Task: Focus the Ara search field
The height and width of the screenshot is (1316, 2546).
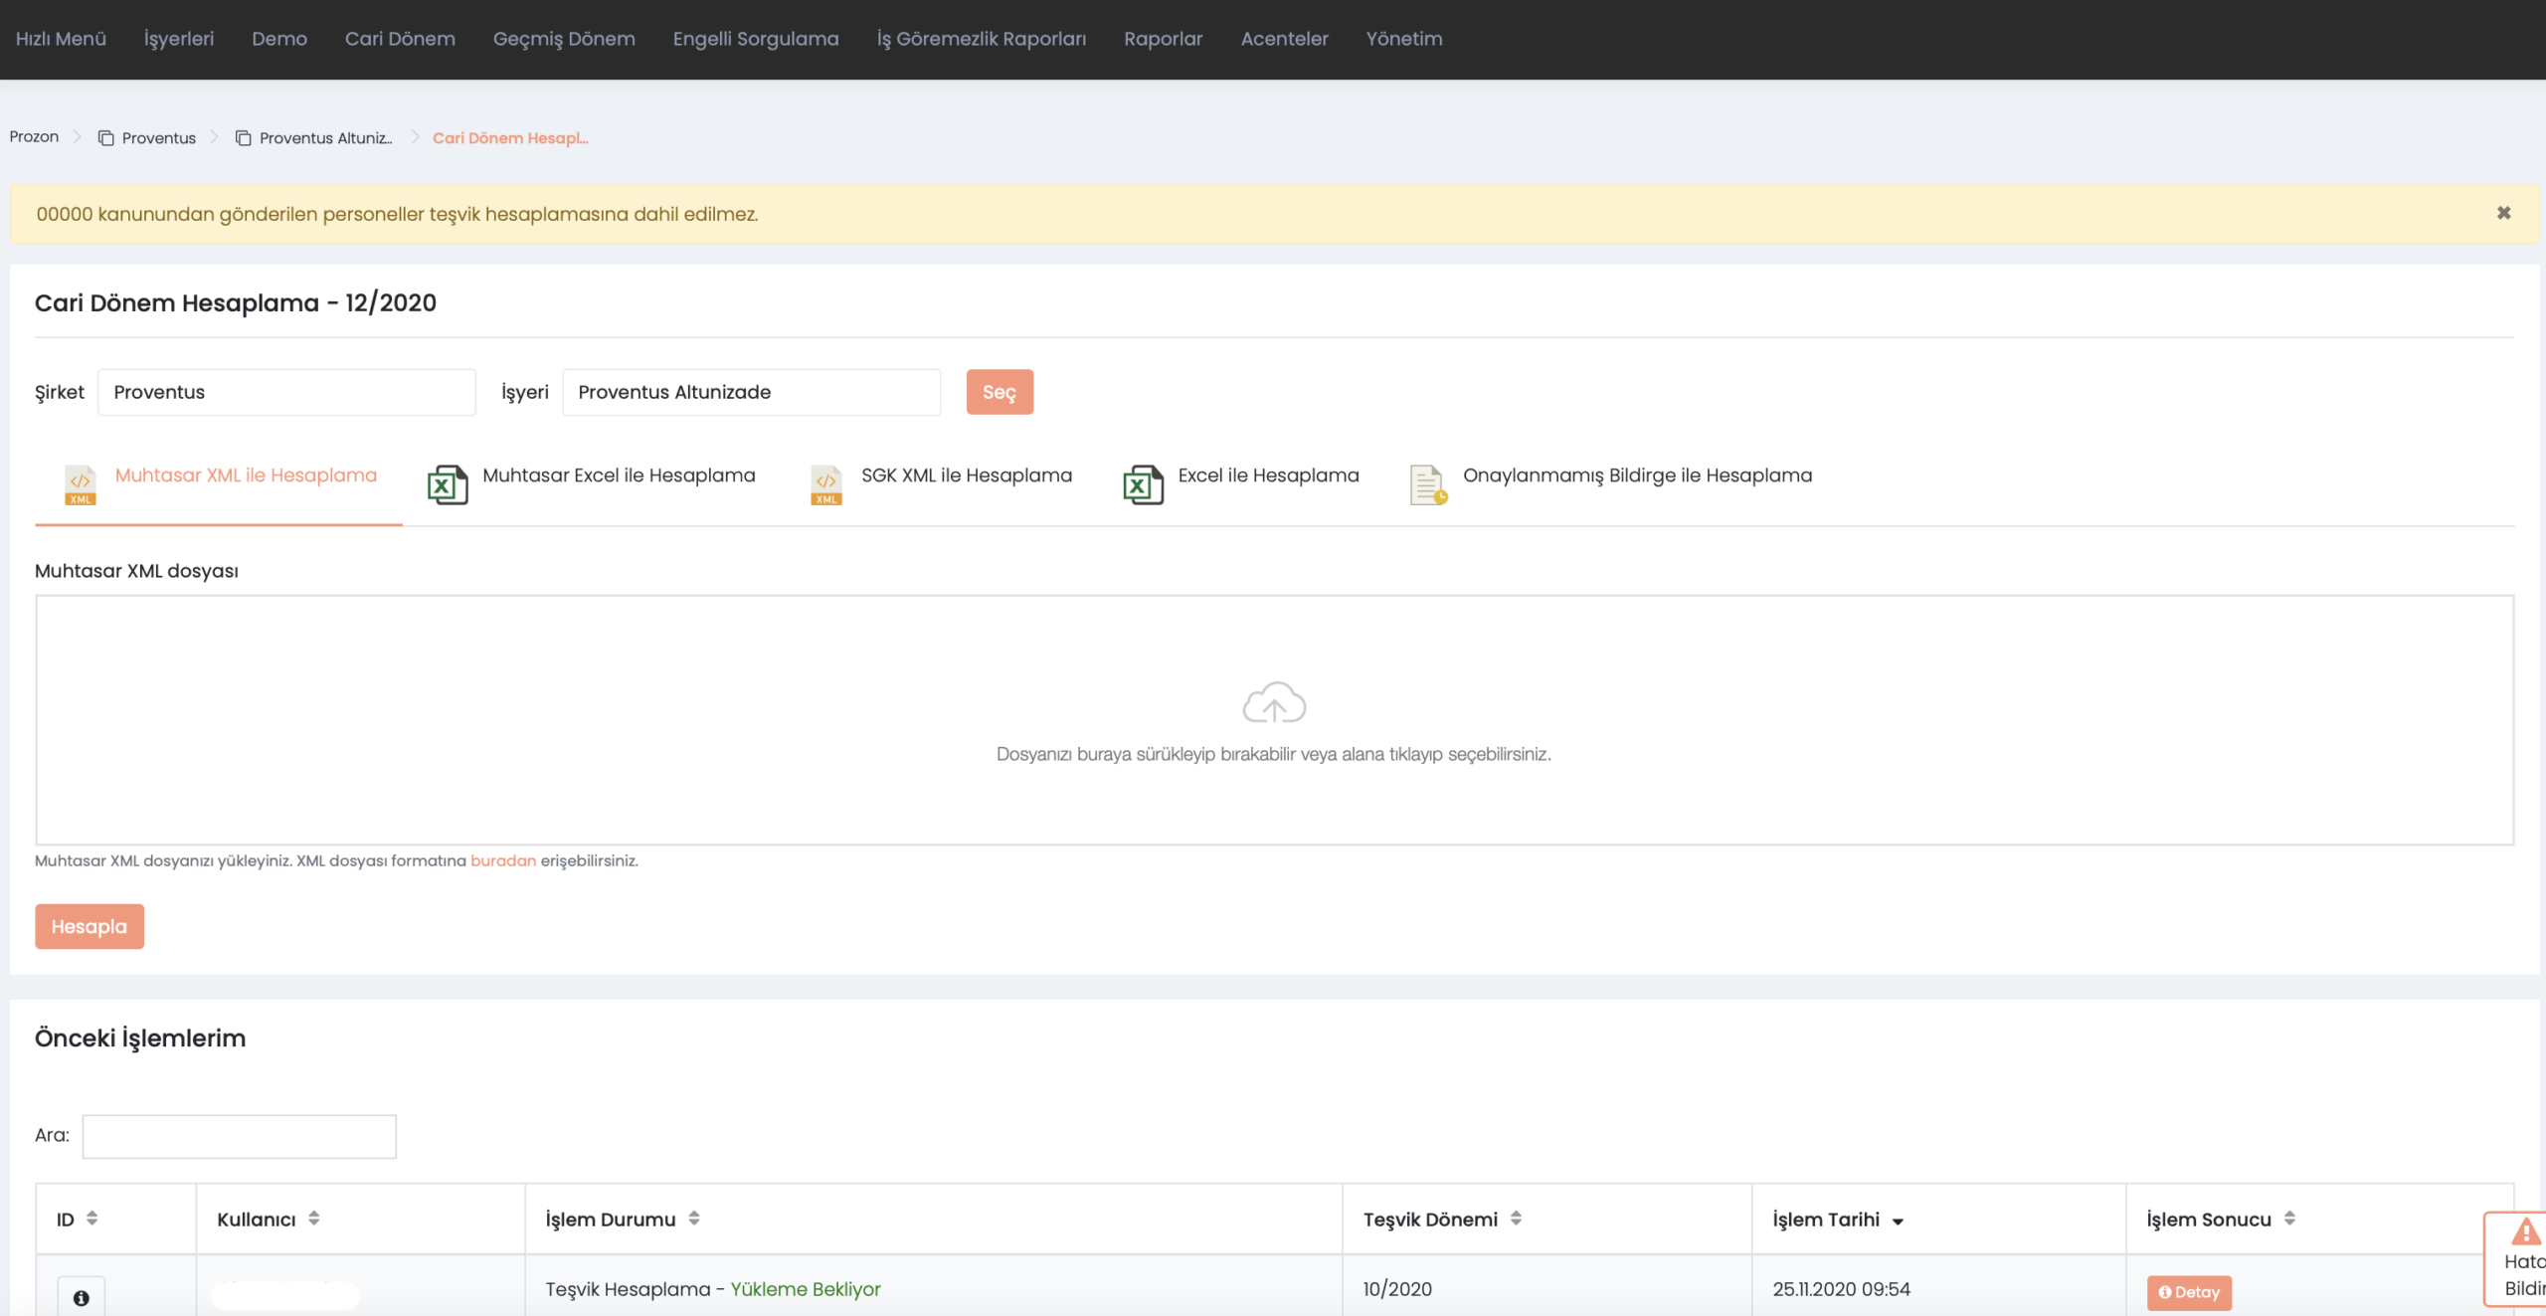Action: pyautogui.click(x=239, y=1136)
